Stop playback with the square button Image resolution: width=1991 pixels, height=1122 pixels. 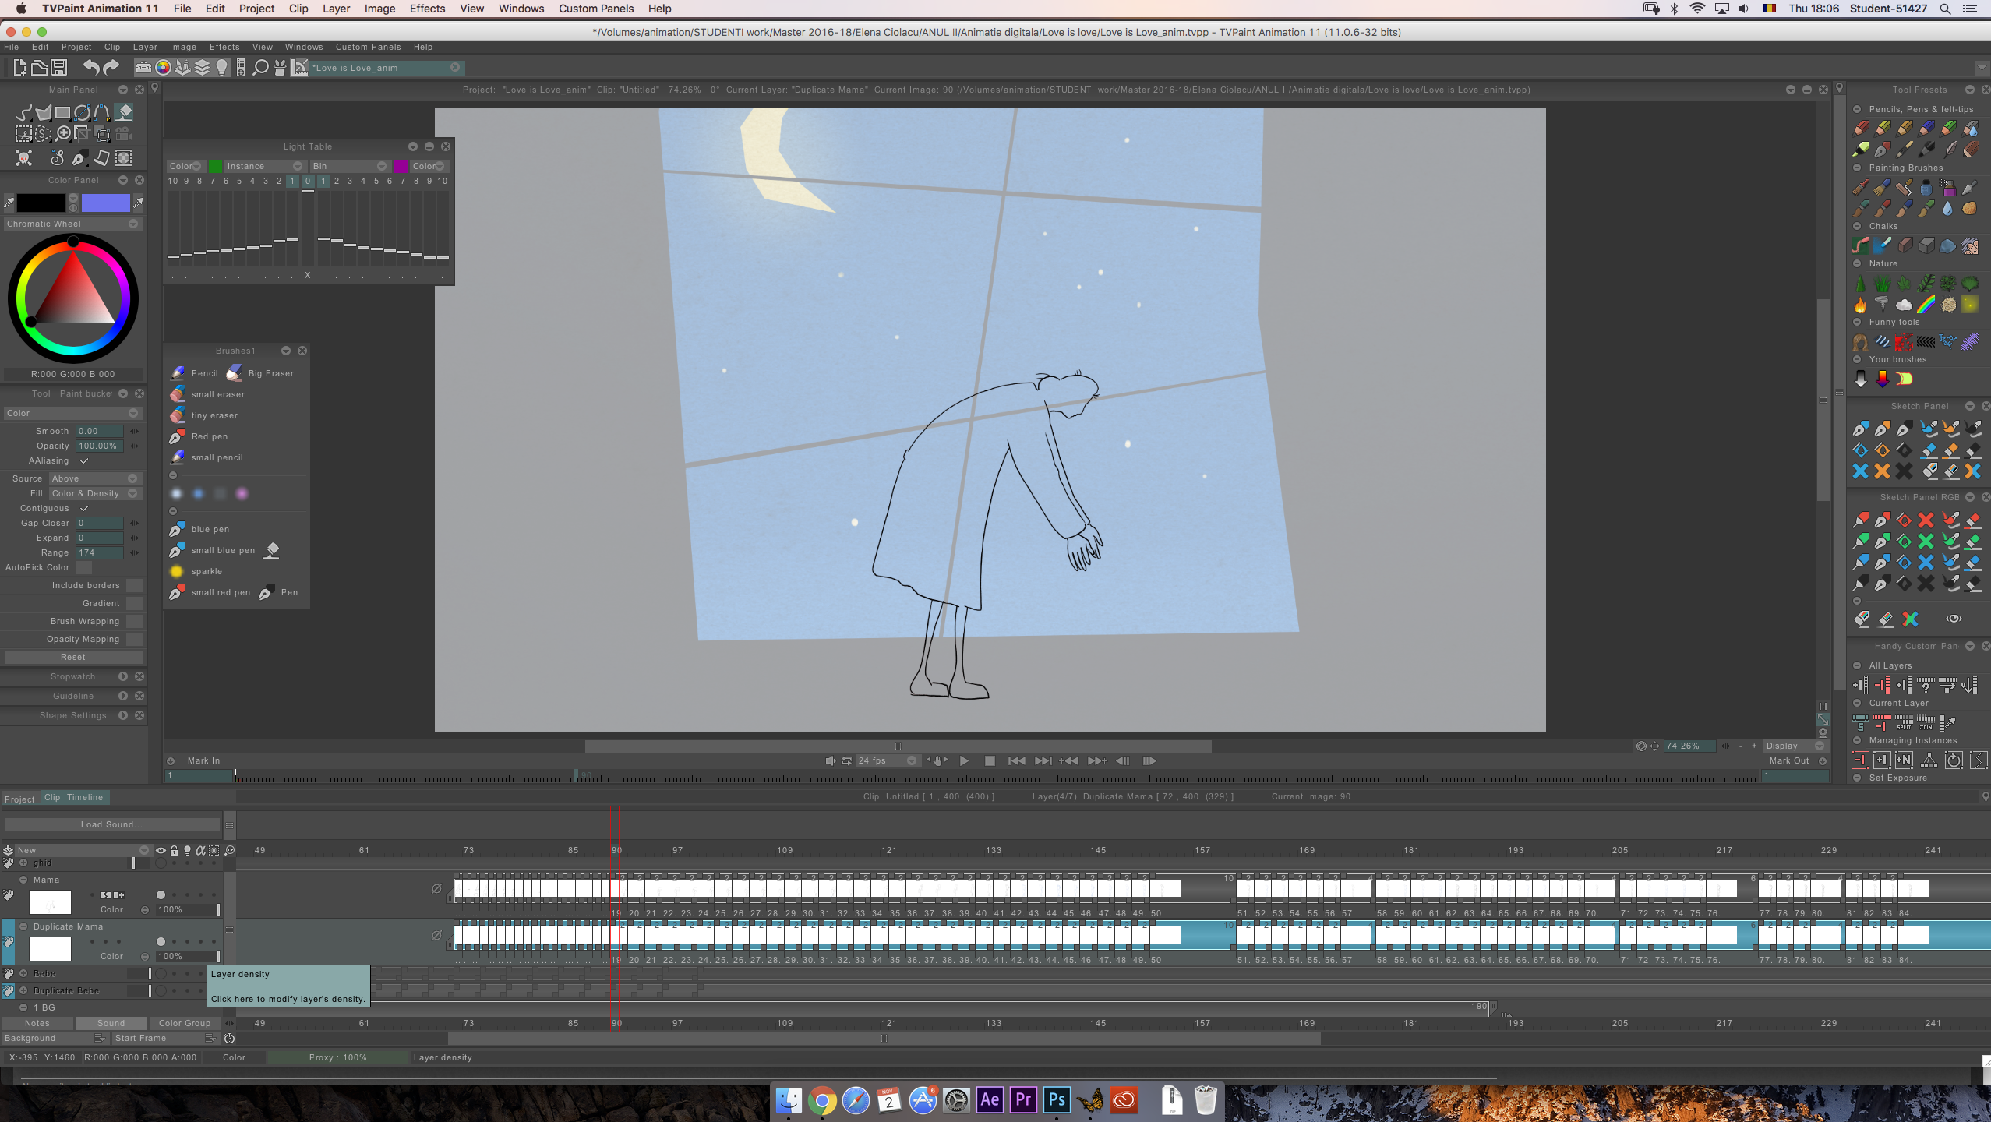pyautogui.click(x=990, y=761)
